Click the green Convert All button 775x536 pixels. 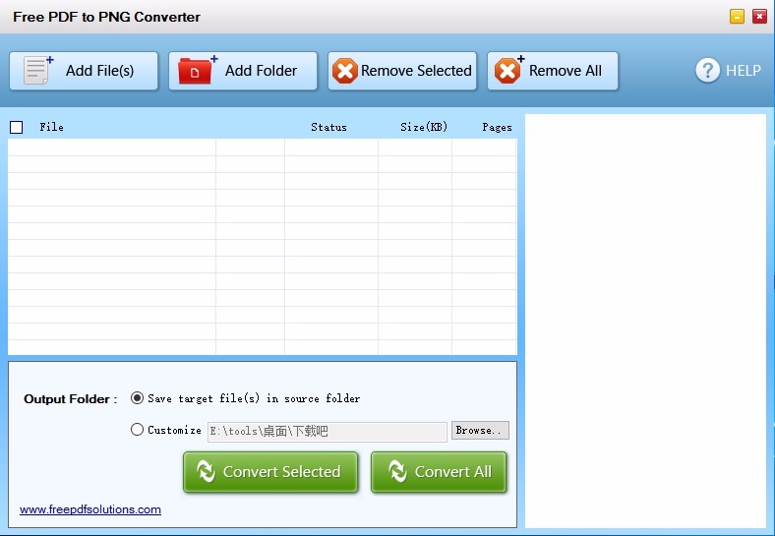point(439,472)
